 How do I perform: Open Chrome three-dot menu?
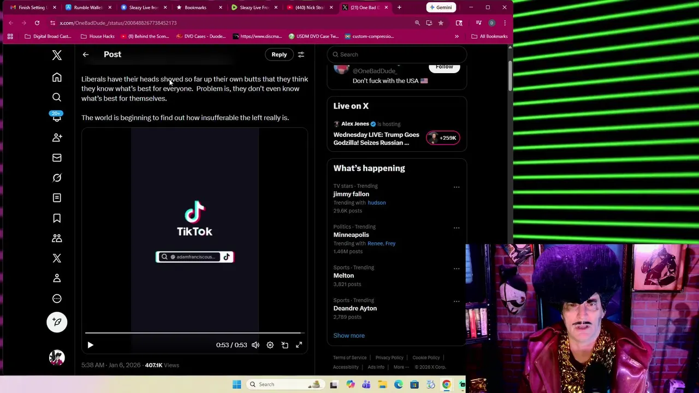click(505, 23)
